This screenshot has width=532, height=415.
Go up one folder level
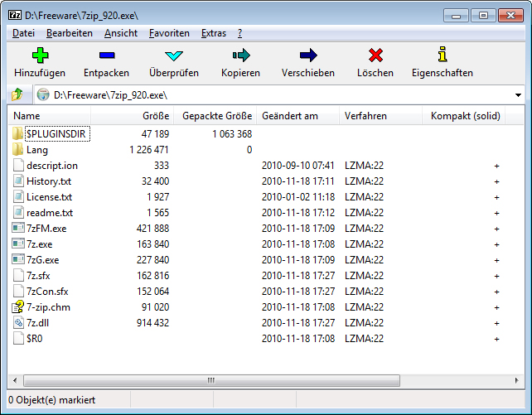[x=17, y=94]
